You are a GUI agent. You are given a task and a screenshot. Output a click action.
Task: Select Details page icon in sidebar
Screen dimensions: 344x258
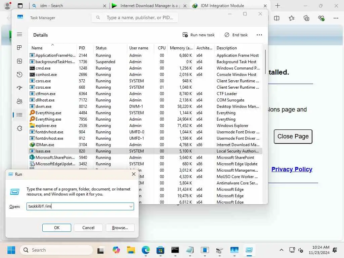tap(19, 115)
